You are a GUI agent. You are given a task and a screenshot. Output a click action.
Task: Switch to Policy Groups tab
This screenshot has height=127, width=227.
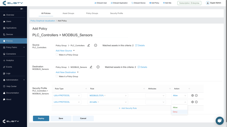coord(92,13)
